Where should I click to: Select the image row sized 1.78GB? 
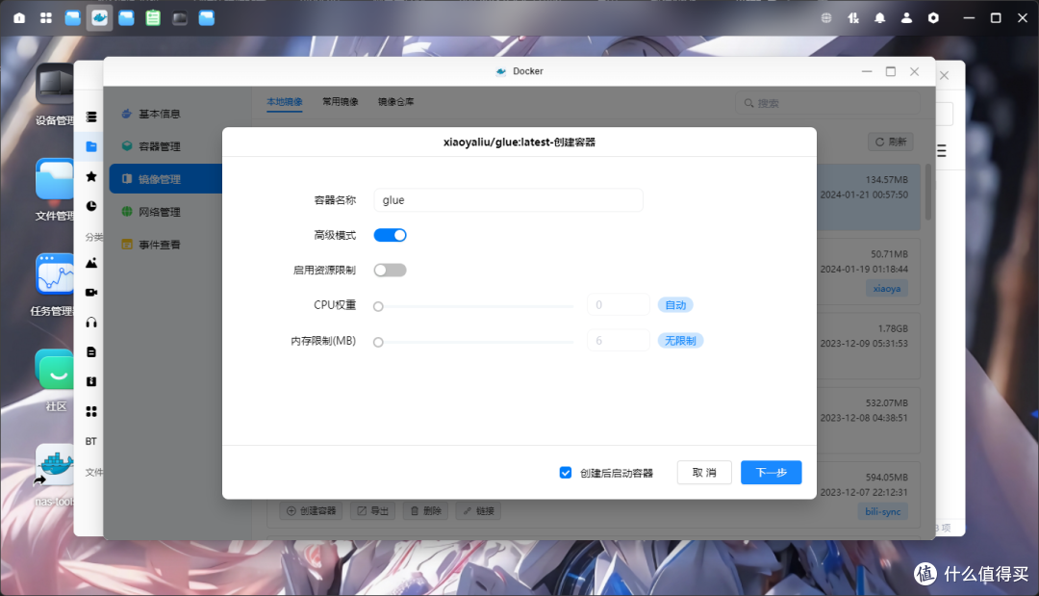(868, 346)
